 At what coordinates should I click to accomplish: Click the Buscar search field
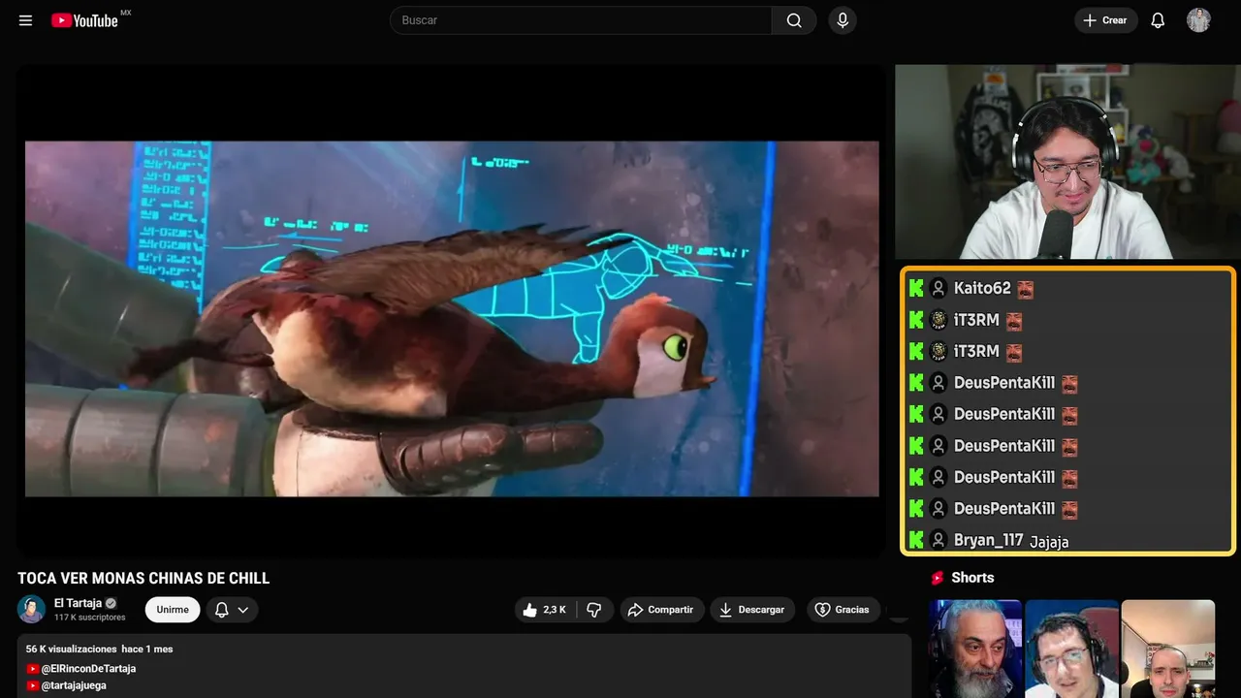tap(581, 20)
